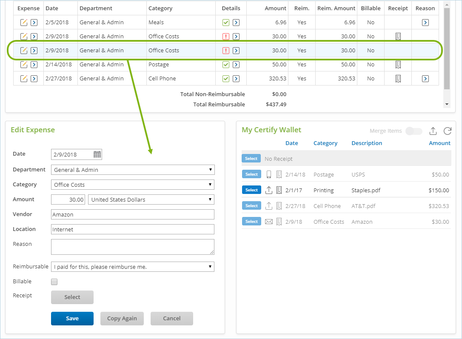The height and width of the screenshot is (339, 462).
Task: Click the Total Non-Reimbursable value $0.00
Action: pos(279,94)
